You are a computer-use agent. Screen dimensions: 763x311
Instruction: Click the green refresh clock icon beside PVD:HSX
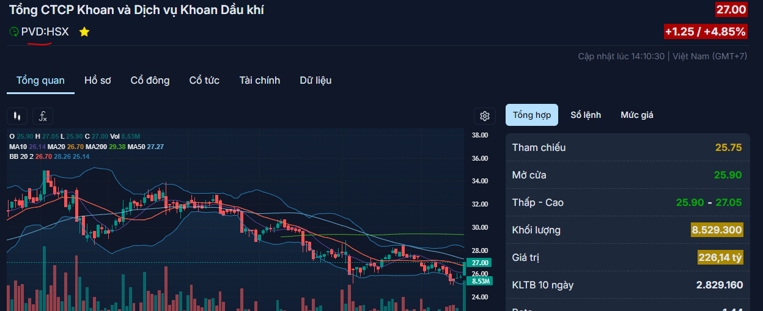tap(14, 32)
